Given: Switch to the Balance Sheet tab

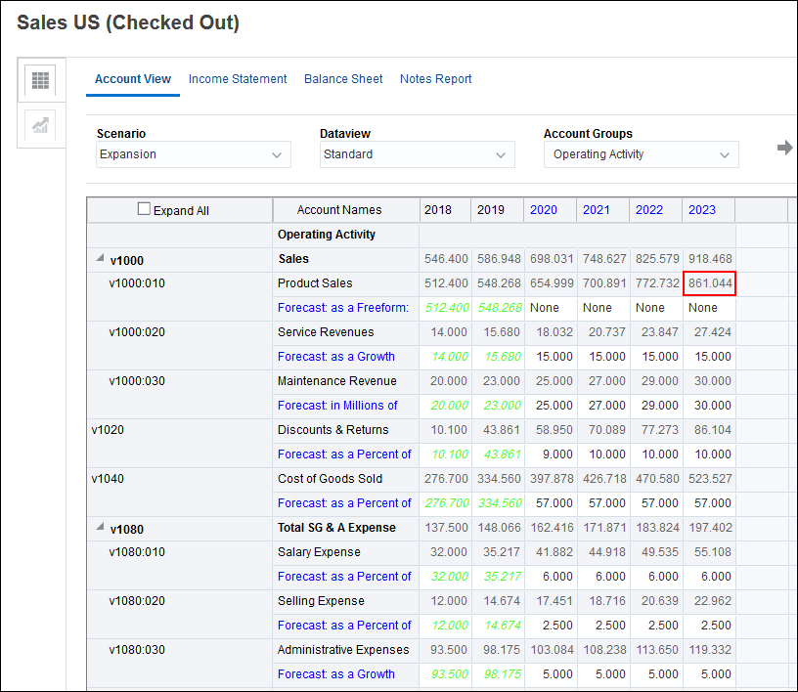Looking at the screenshot, I should pyautogui.click(x=343, y=79).
